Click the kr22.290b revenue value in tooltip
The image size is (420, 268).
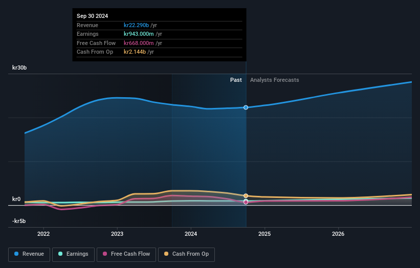(136, 25)
